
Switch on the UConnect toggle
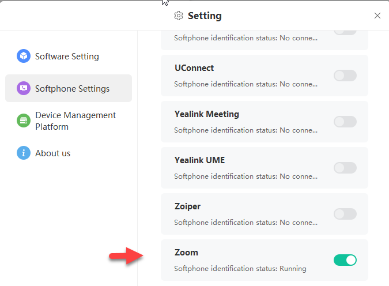tap(345, 76)
